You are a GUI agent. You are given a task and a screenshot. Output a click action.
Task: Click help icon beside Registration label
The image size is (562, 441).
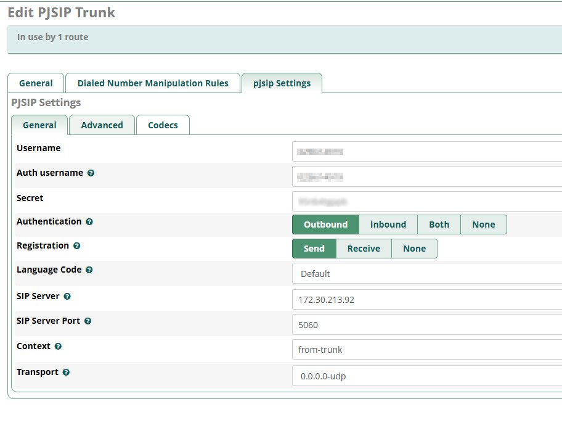[x=77, y=246]
